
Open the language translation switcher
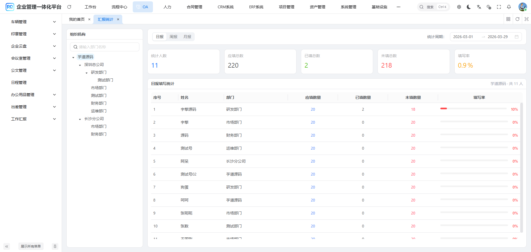(x=479, y=7)
